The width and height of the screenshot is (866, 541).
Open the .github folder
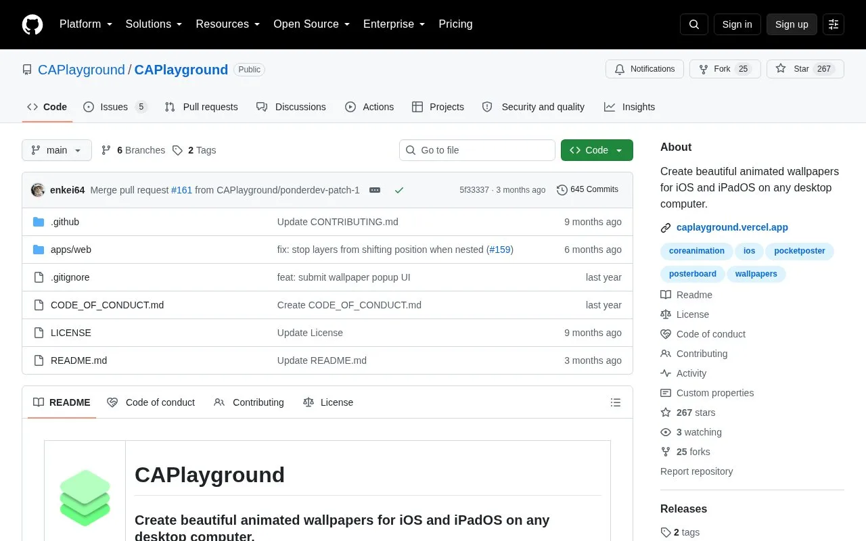[x=65, y=222]
